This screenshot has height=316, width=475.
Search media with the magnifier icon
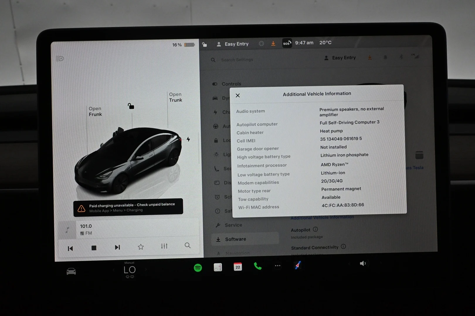coord(188,245)
